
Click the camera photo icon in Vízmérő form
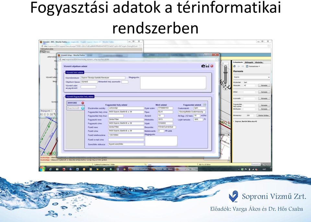pyautogui.click(x=203, y=66)
